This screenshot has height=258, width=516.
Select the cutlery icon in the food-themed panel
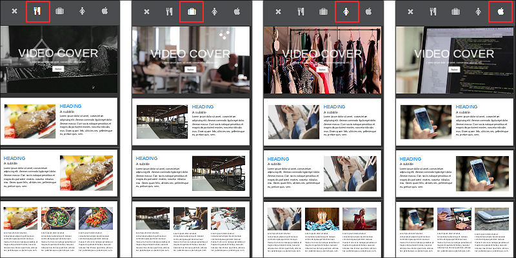pyautogui.click(x=37, y=11)
